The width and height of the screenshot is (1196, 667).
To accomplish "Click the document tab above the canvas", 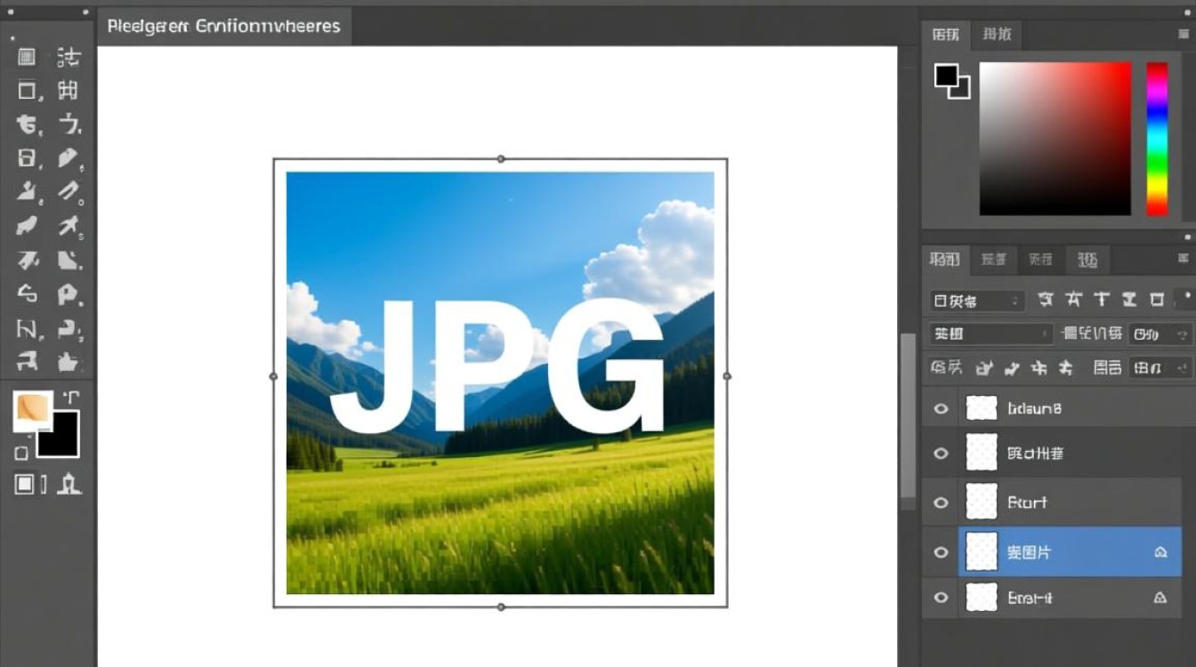I will click(x=222, y=26).
